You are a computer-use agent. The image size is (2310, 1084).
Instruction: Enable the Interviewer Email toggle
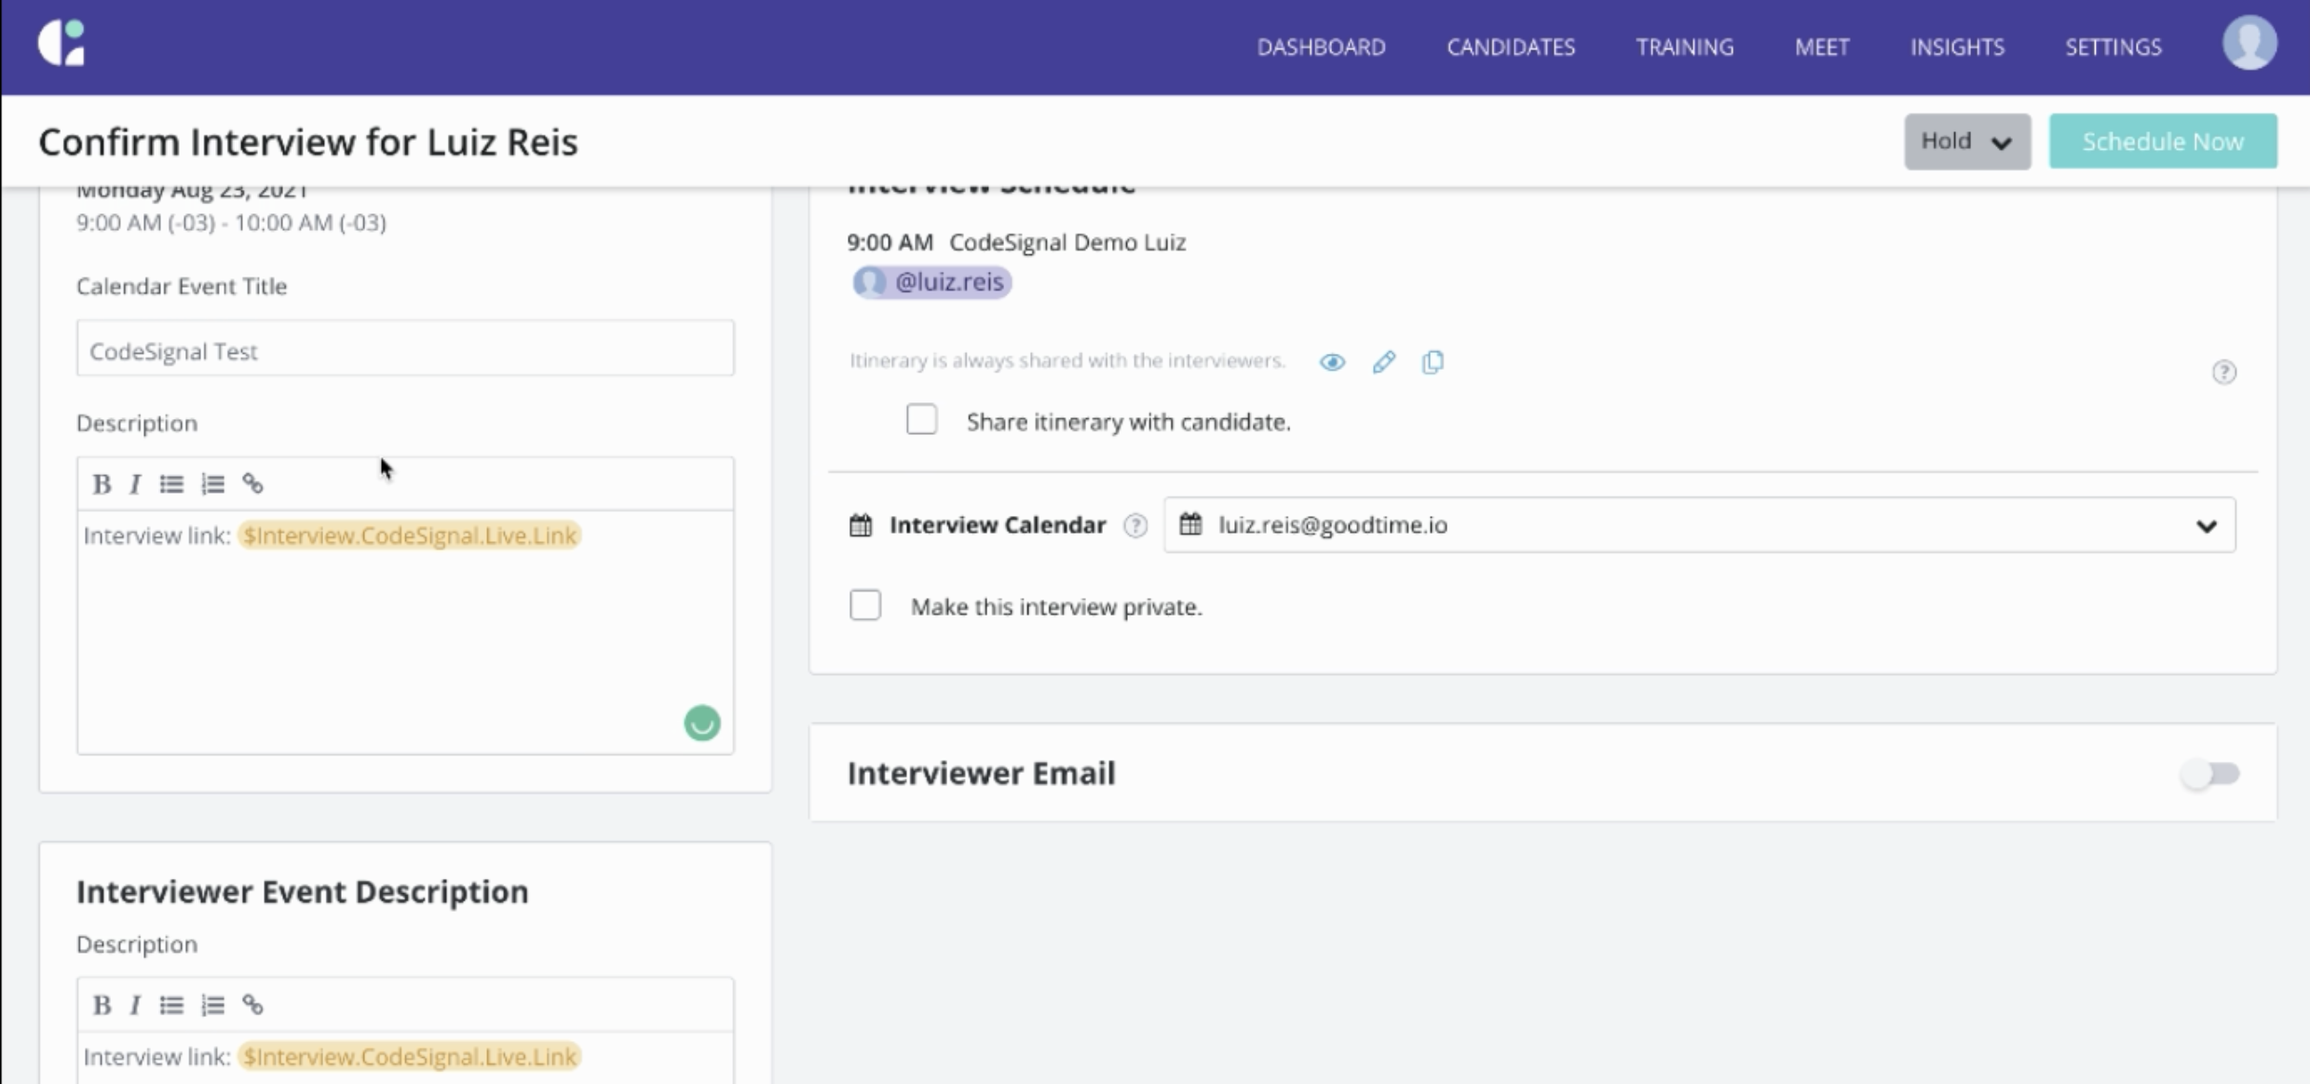coord(2211,773)
